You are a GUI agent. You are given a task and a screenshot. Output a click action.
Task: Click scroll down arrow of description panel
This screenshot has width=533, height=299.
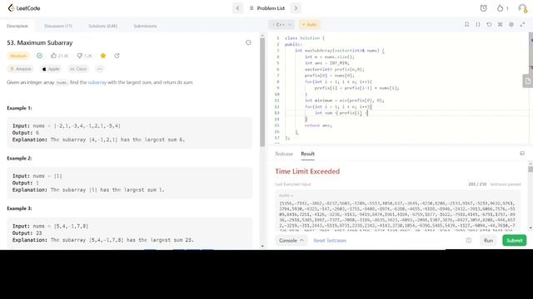(x=262, y=247)
